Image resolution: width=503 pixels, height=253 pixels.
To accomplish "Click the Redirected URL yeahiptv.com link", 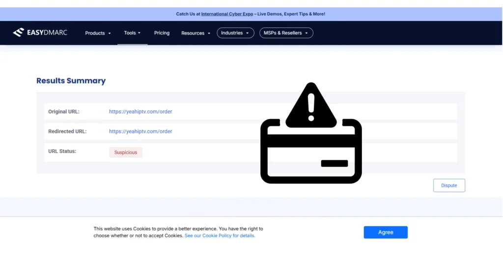I will tap(140, 131).
